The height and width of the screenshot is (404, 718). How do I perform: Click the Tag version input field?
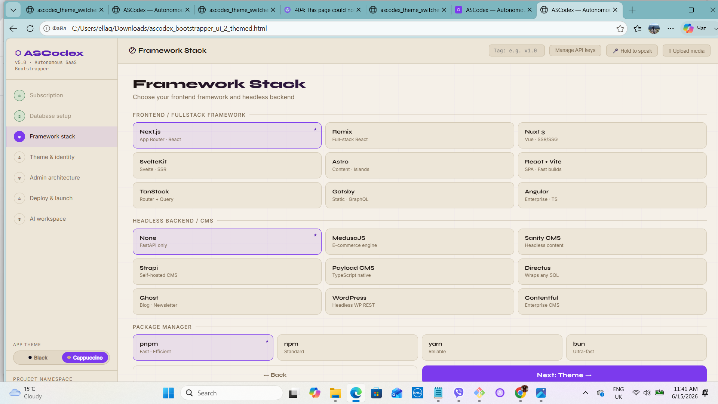click(x=516, y=50)
